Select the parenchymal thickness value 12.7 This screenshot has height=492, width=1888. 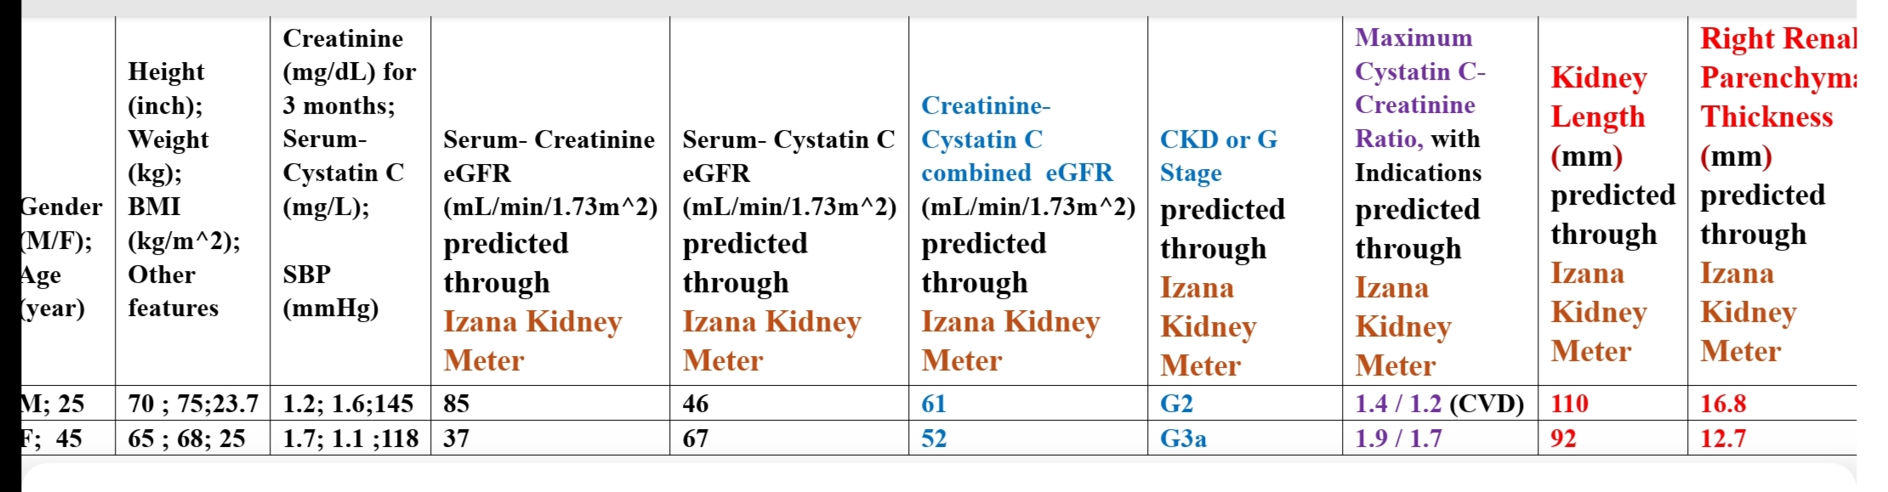(x=1723, y=438)
